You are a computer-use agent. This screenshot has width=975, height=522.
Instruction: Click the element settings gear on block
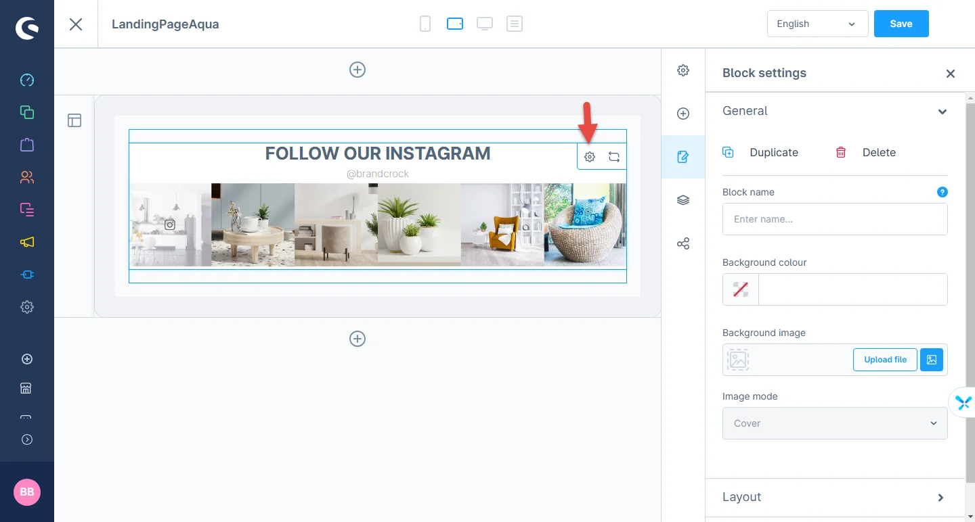click(x=590, y=157)
